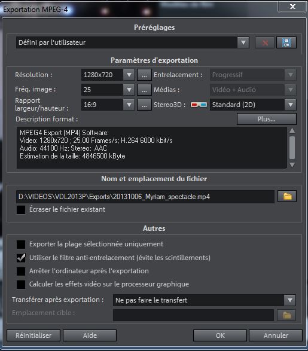Delete preset with the red X icon
Image resolution: width=308 pixels, height=351 pixels.
coord(265,42)
